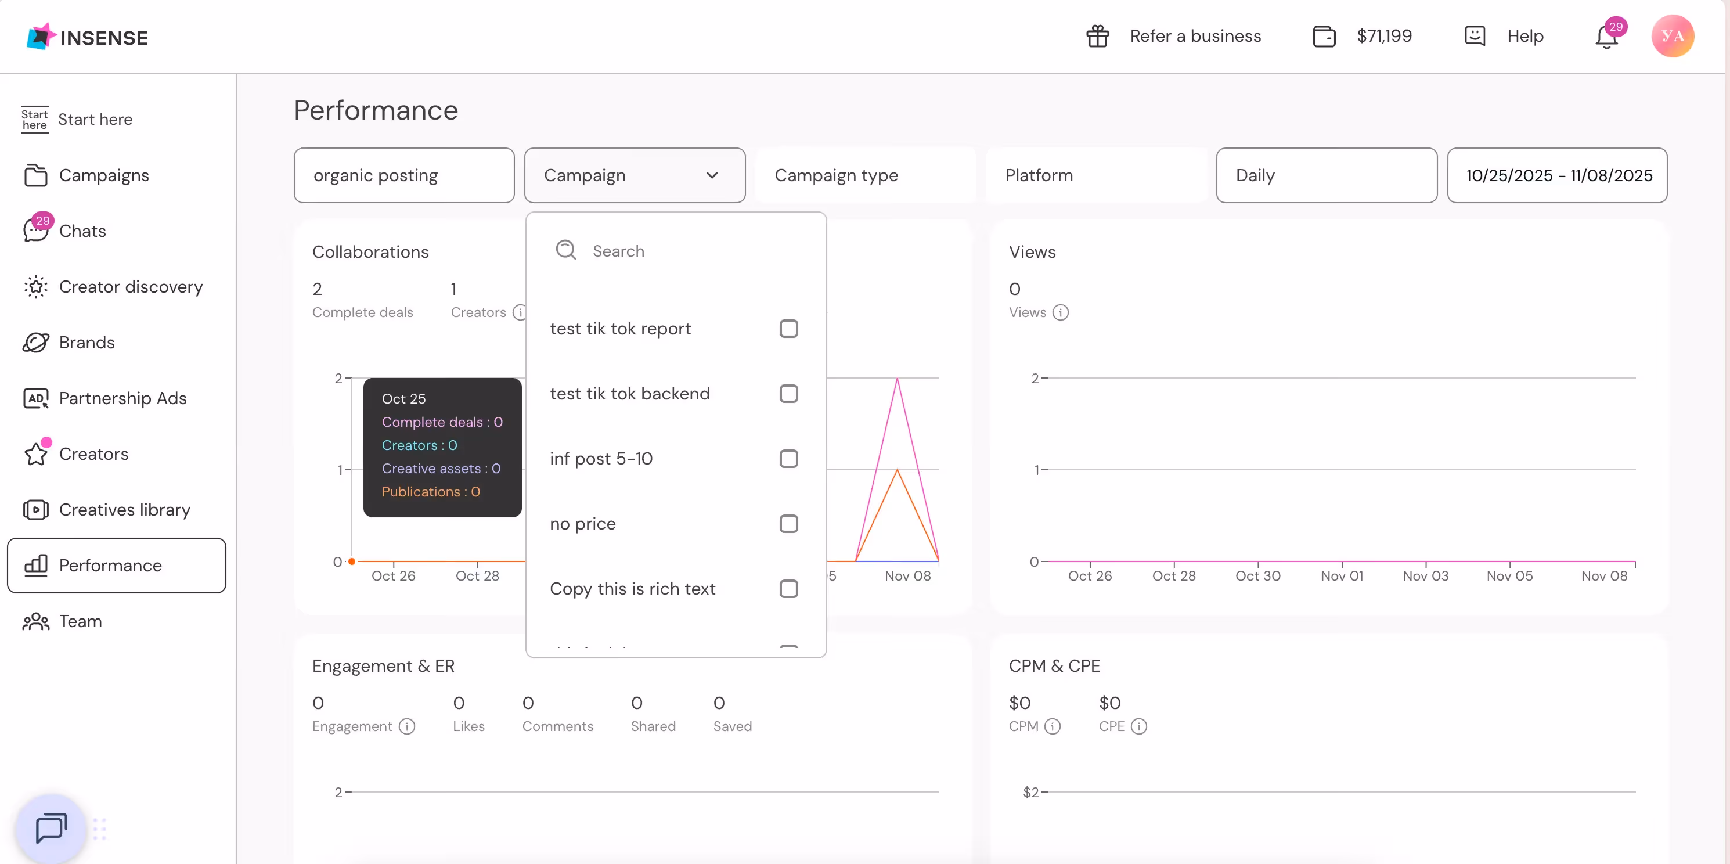1730x864 pixels.
Task: Open the Brands section
Action: (x=87, y=342)
